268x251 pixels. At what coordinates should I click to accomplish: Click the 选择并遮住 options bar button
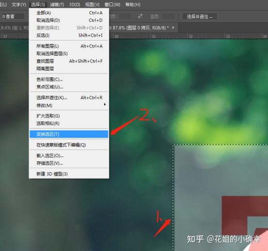pyautogui.click(x=200, y=16)
